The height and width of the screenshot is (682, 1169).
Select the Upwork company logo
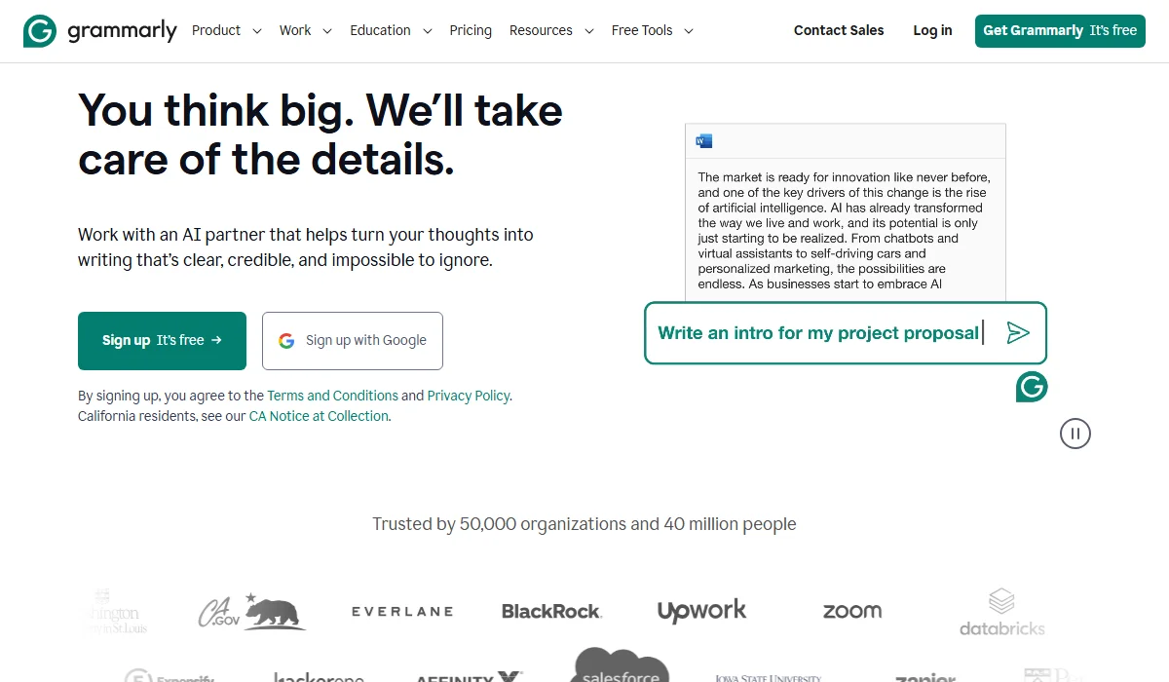701,611
